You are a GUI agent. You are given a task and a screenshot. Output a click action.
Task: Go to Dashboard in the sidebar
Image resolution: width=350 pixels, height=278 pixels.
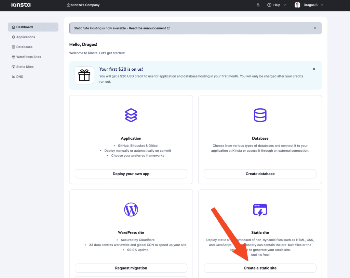[x=33, y=27]
